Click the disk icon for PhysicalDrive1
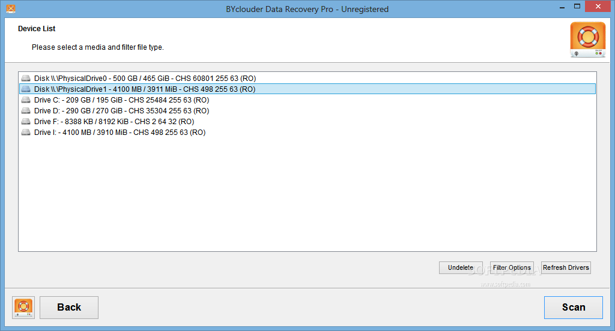 26,89
